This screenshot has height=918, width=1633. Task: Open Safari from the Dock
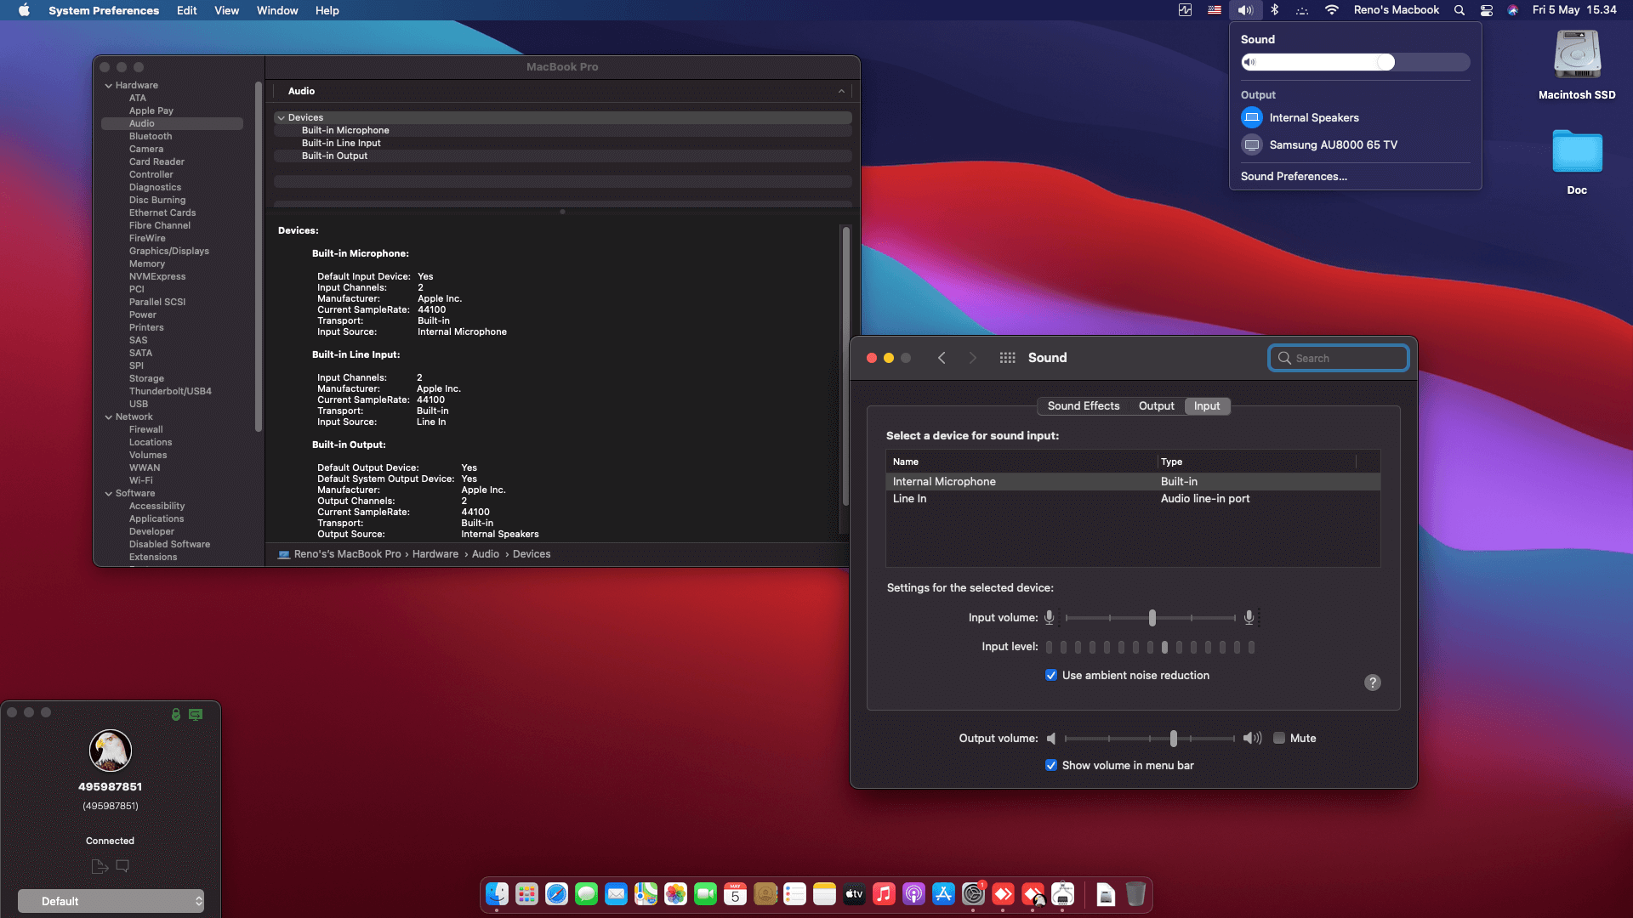click(555, 894)
